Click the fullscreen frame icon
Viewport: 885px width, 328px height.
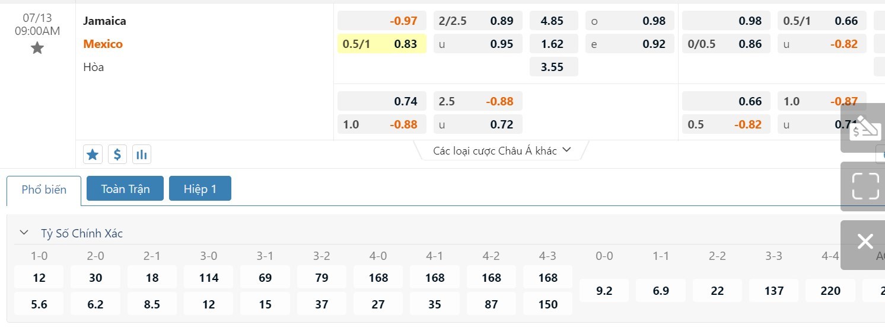pos(865,186)
